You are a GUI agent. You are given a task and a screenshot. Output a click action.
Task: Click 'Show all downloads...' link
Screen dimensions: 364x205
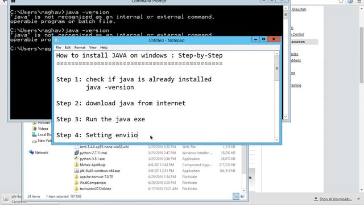(x=336, y=199)
